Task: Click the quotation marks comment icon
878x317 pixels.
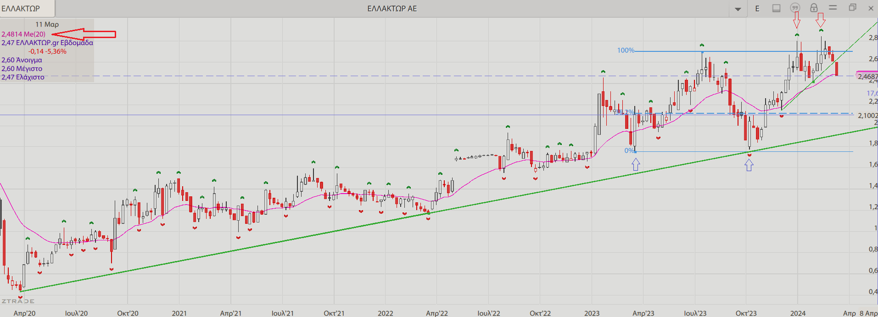Action: pos(795,8)
